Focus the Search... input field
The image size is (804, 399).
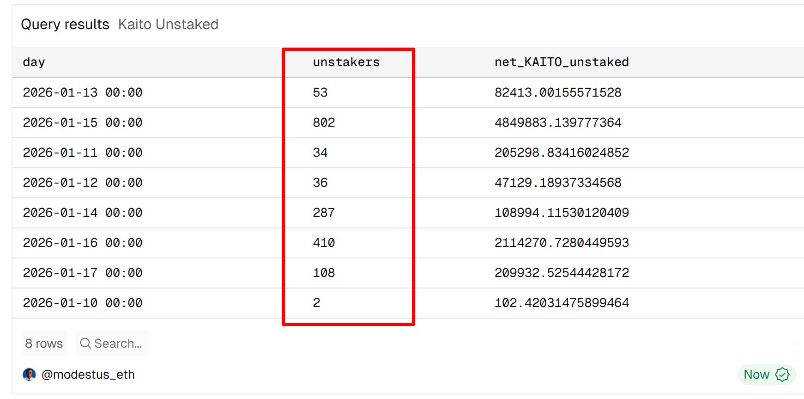[112, 344]
